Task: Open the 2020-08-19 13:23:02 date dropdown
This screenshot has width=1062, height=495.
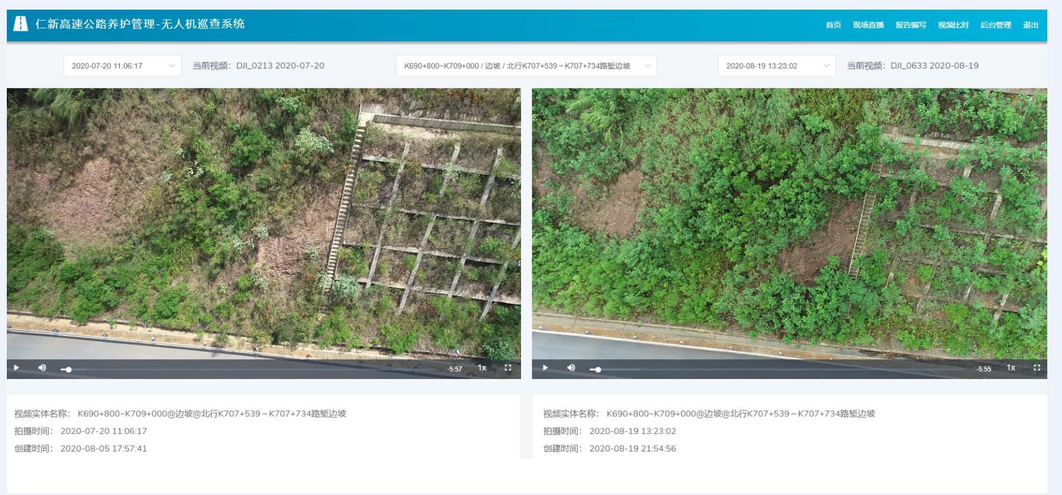Action: click(777, 66)
